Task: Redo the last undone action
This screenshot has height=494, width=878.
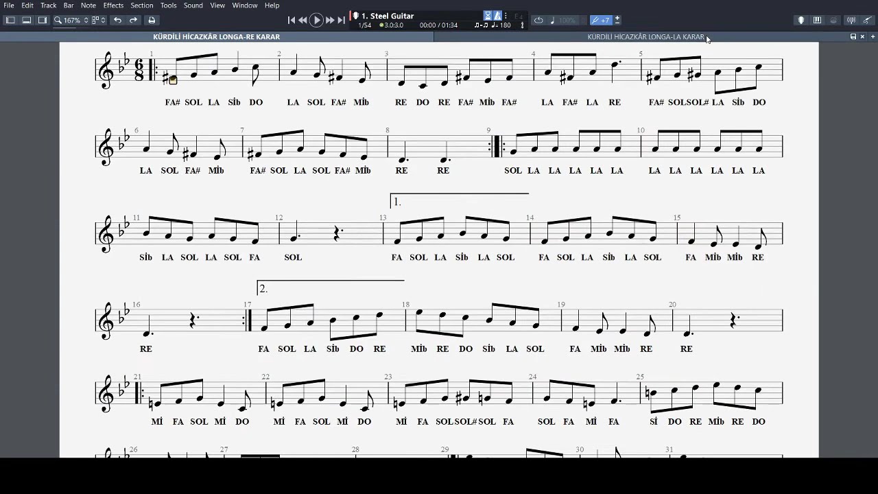Action: (x=134, y=20)
